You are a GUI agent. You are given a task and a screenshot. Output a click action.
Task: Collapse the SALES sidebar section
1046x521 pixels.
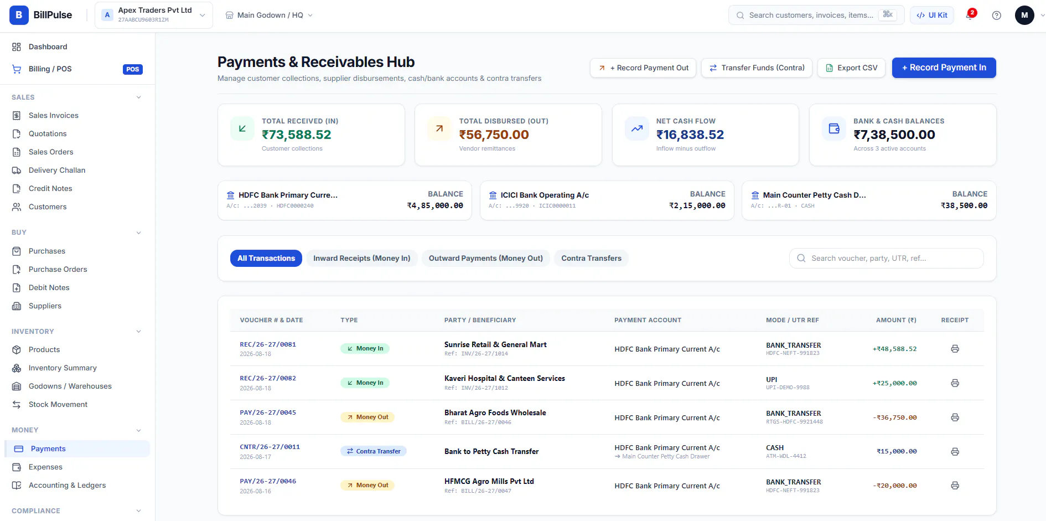138,97
